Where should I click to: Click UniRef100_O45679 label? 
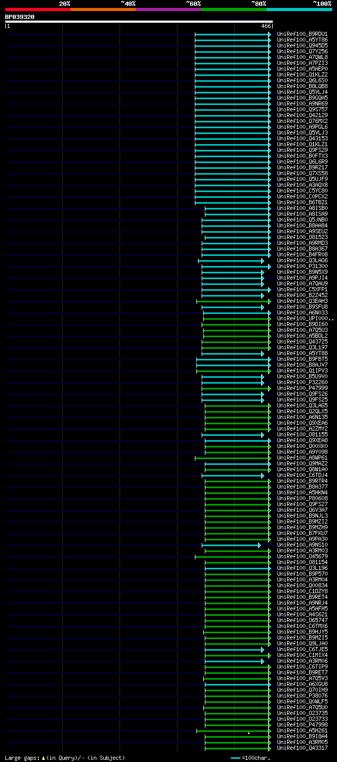302,557
